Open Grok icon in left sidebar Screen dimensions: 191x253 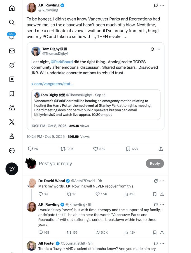(12, 65)
